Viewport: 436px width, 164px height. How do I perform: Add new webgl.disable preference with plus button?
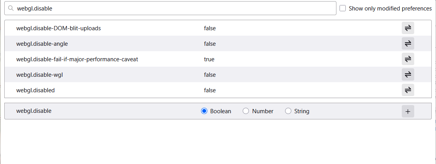coord(408,111)
